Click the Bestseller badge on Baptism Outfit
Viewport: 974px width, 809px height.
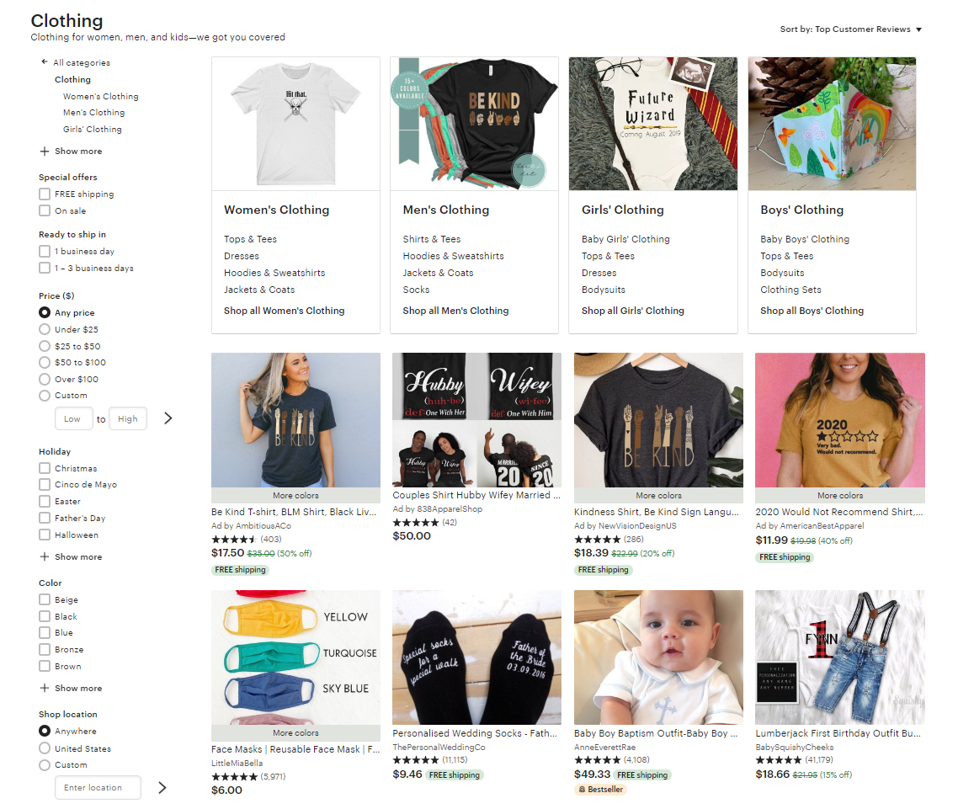[600, 789]
